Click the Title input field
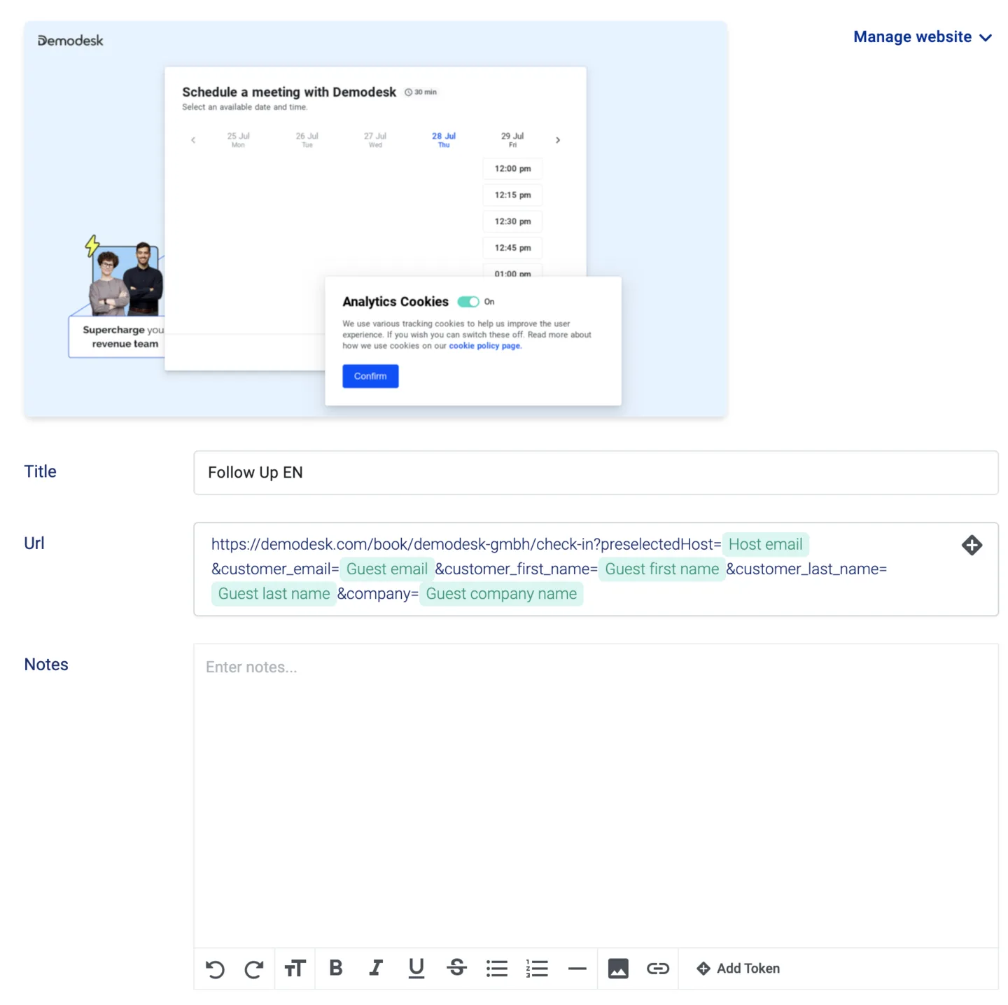The image size is (1008, 1005). point(596,473)
